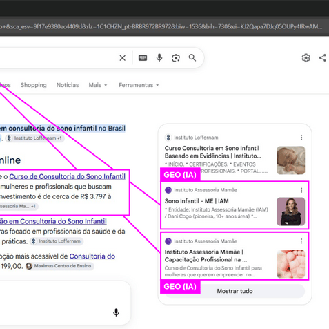The height and width of the screenshot is (329, 329).
Task: Open options menu for Capacitação Profissional card
Action: (x=301, y=241)
